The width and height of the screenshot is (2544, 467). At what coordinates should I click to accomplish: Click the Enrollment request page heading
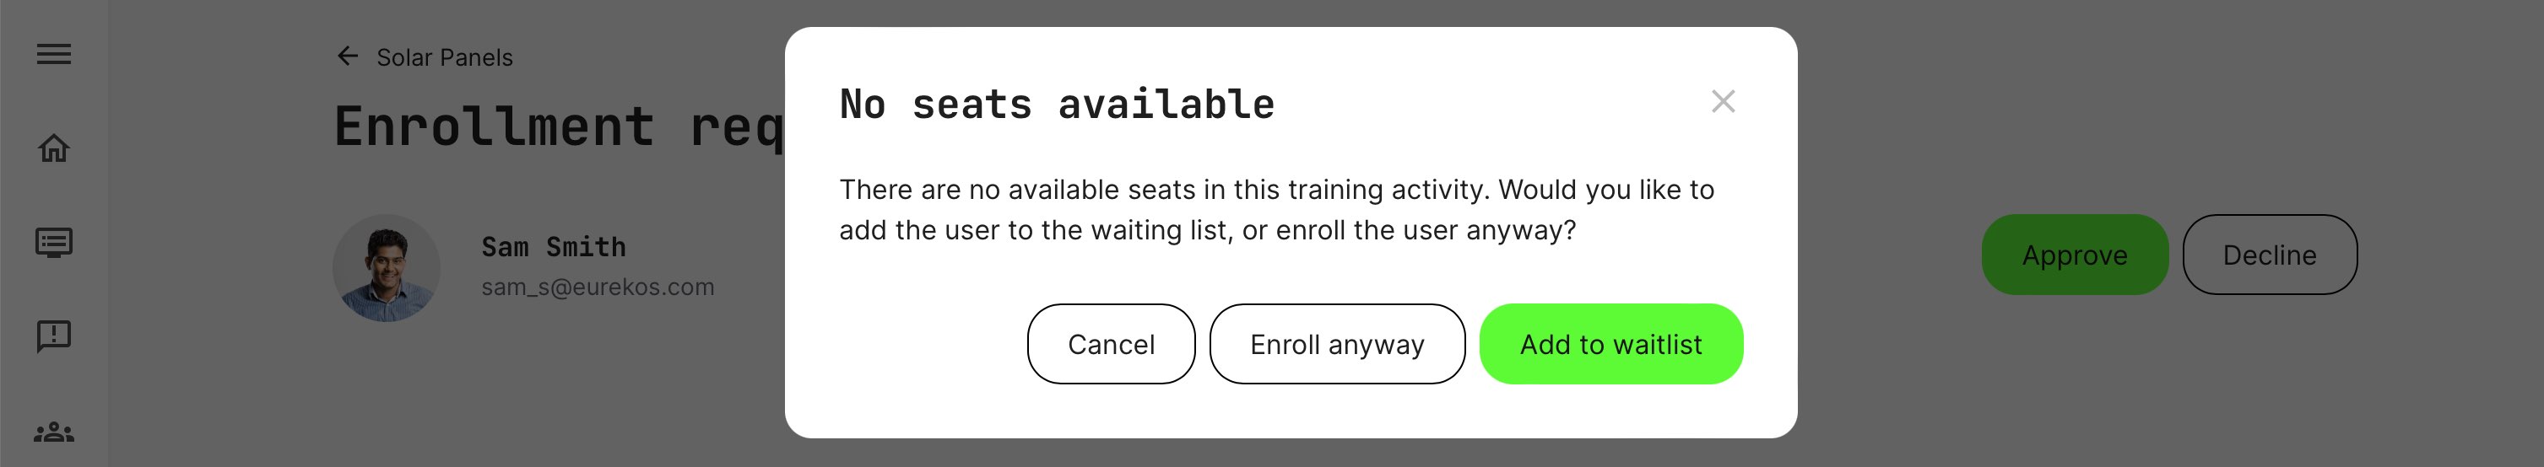(558, 126)
